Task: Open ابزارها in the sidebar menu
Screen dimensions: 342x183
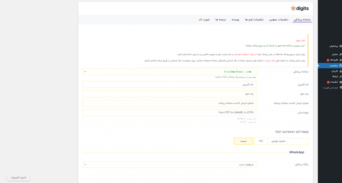Action: pos(335,76)
